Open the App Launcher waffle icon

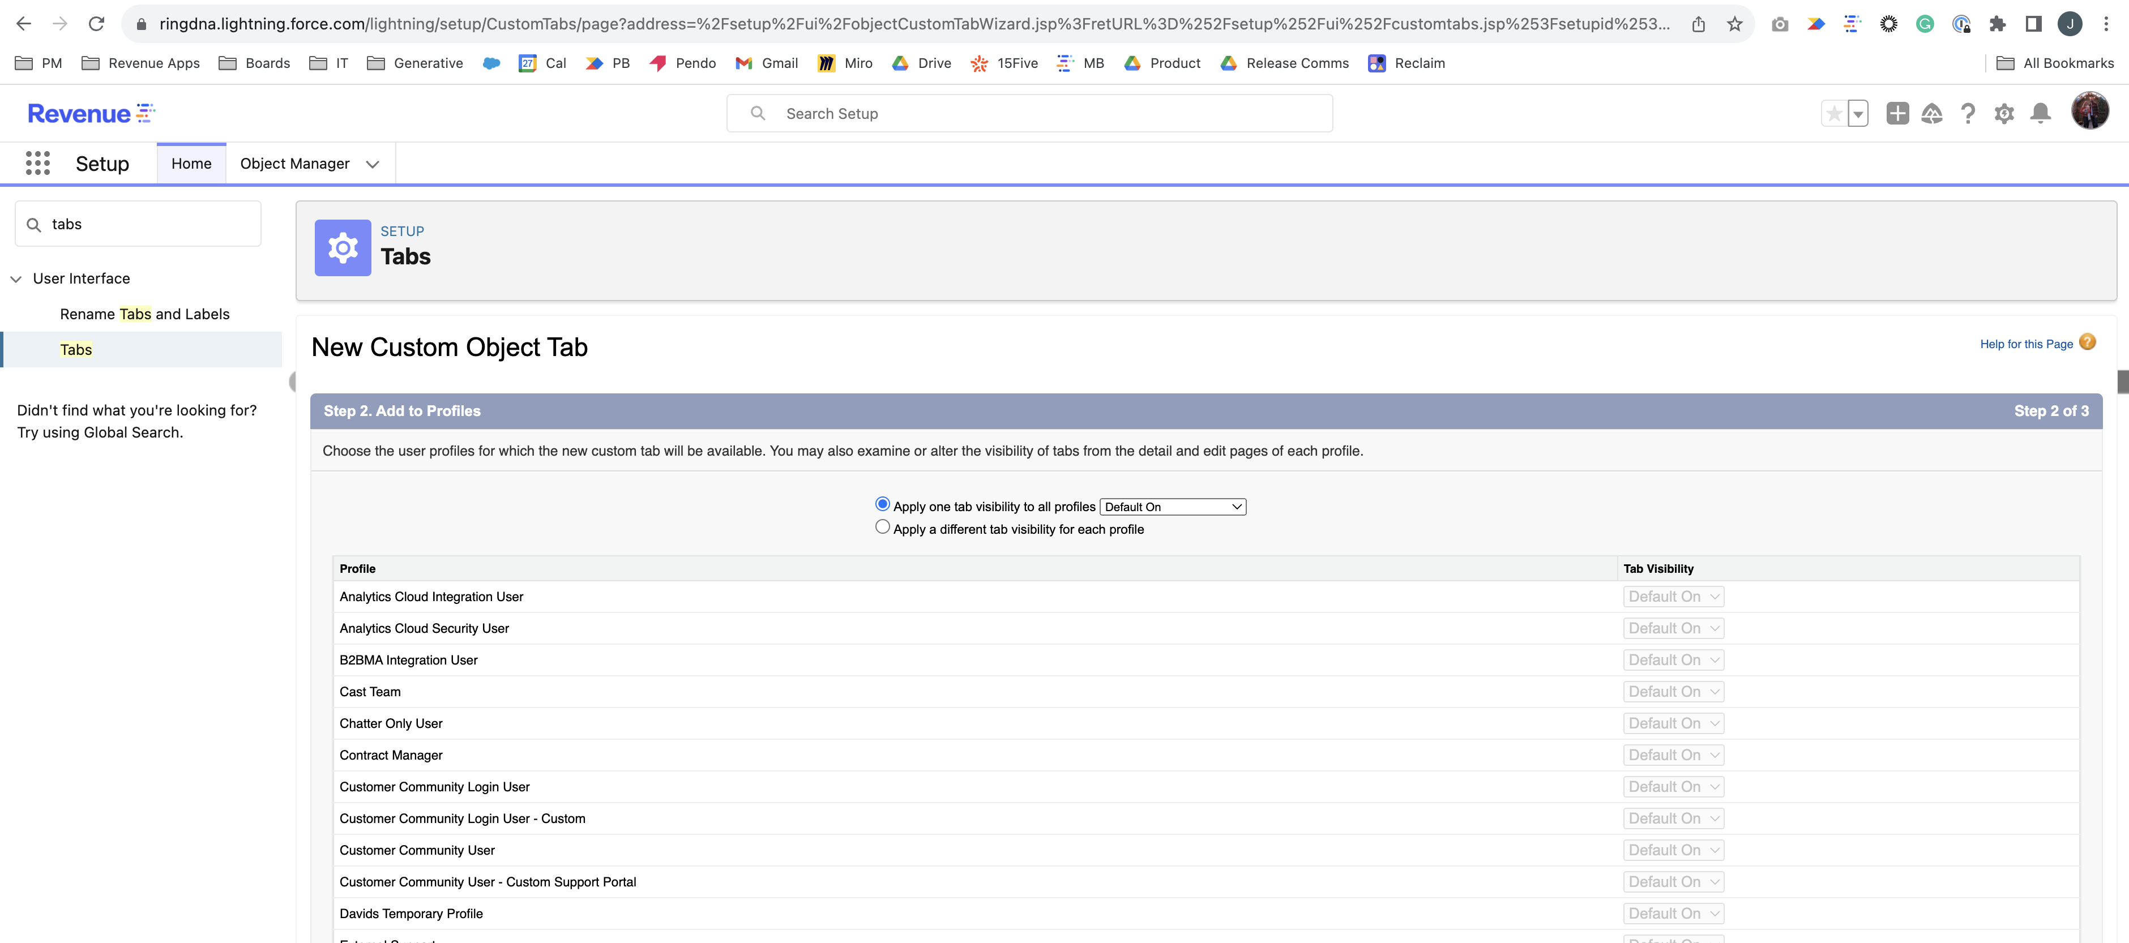point(38,163)
